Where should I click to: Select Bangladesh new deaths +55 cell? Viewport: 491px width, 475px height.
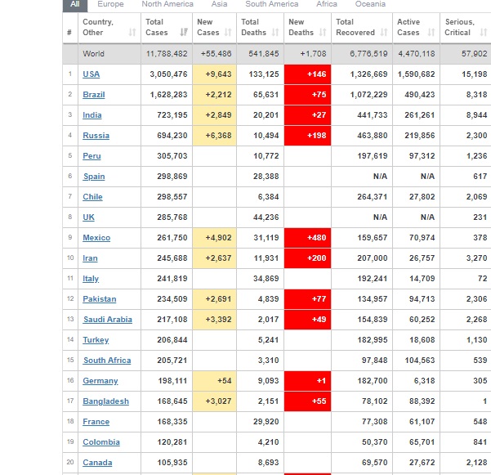pyautogui.click(x=307, y=401)
